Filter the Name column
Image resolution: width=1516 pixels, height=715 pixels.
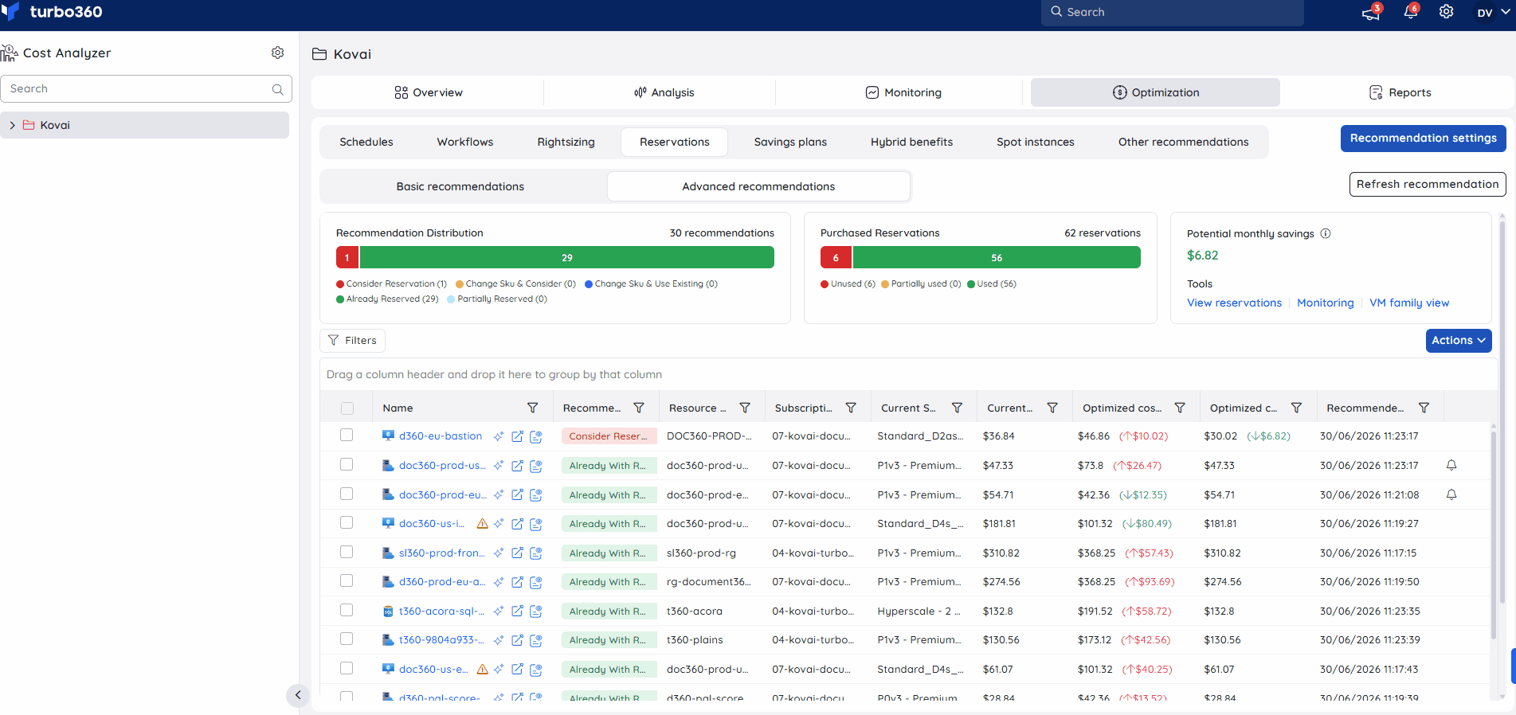coord(532,408)
